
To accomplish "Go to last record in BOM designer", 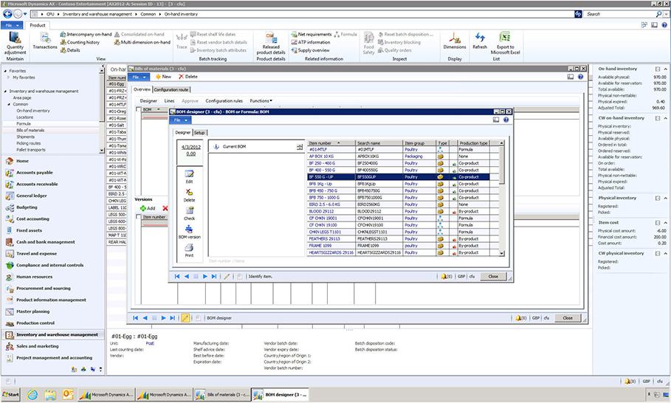I will coord(214,276).
